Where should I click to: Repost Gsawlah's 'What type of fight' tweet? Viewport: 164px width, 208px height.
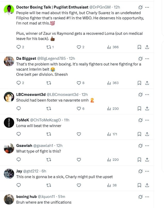click(48, 160)
